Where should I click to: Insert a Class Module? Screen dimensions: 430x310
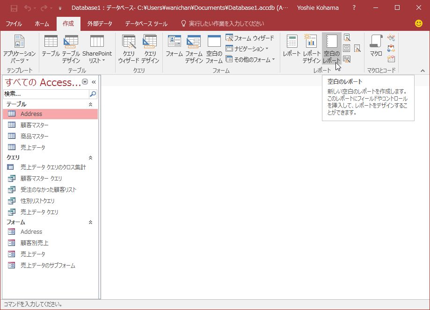[x=391, y=48]
